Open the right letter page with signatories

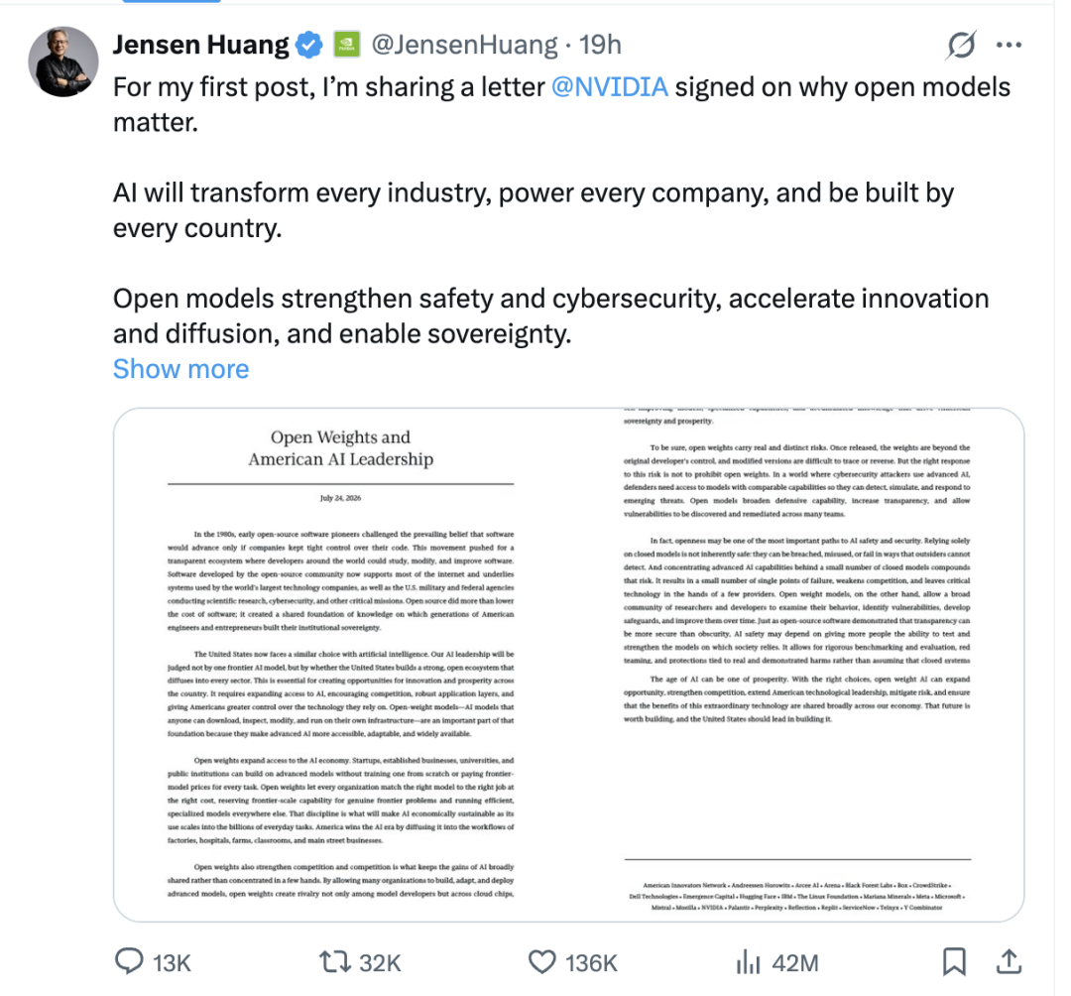tap(796, 665)
